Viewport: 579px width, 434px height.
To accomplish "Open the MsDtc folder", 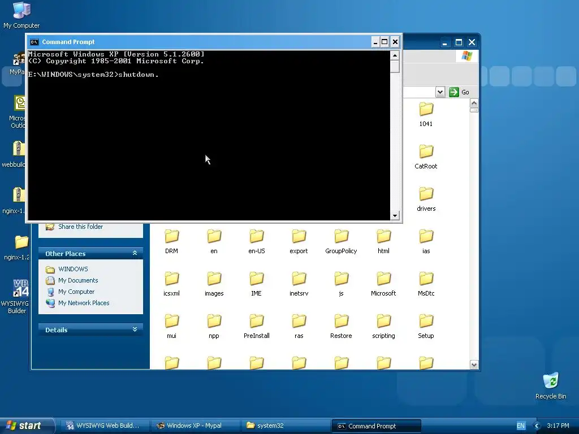I will (426, 285).
